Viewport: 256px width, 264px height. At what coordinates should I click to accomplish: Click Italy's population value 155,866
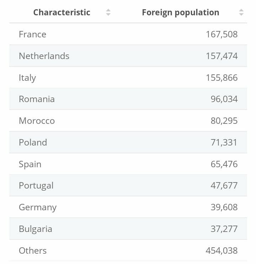click(222, 78)
